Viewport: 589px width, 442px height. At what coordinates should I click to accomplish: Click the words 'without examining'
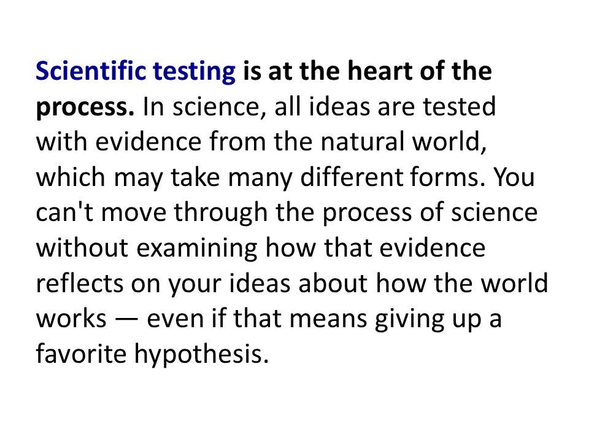point(147,249)
